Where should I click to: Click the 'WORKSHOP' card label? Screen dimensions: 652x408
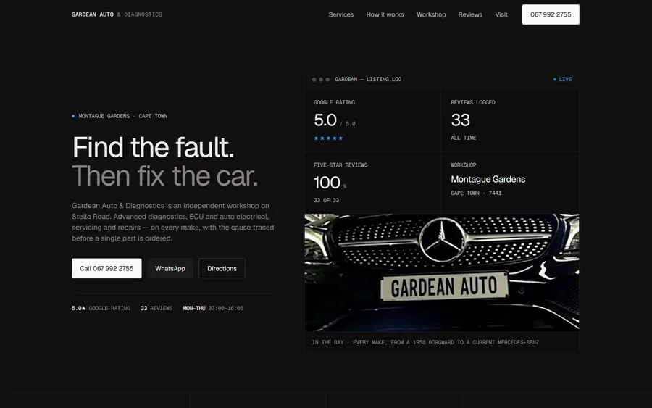coord(463,165)
